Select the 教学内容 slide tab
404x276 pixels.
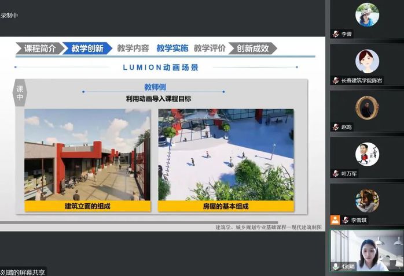coord(133,49)
